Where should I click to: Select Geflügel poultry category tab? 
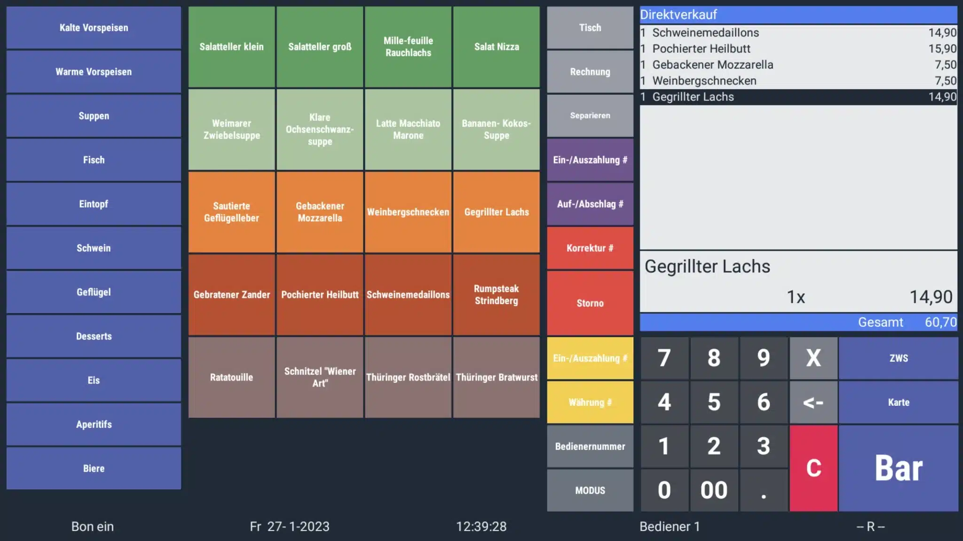(93, 292)
